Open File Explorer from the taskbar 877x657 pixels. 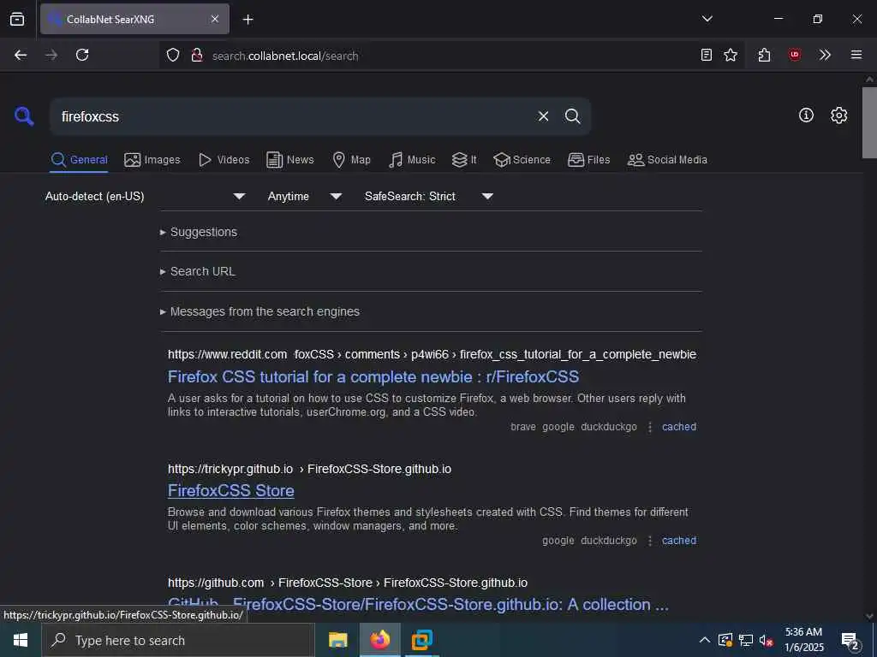click(337, 640)
